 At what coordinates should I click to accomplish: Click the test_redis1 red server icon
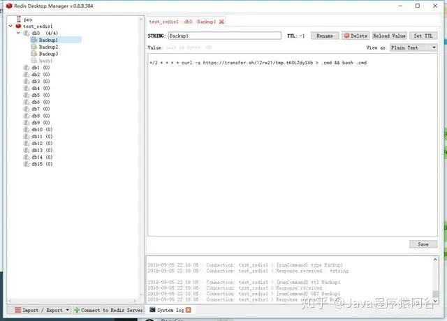(x=19, y=27)
